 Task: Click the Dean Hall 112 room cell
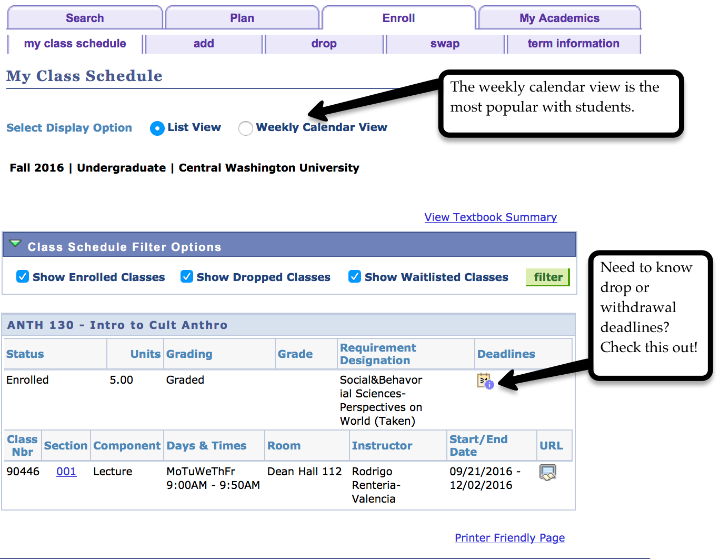[x=304, y=472]
